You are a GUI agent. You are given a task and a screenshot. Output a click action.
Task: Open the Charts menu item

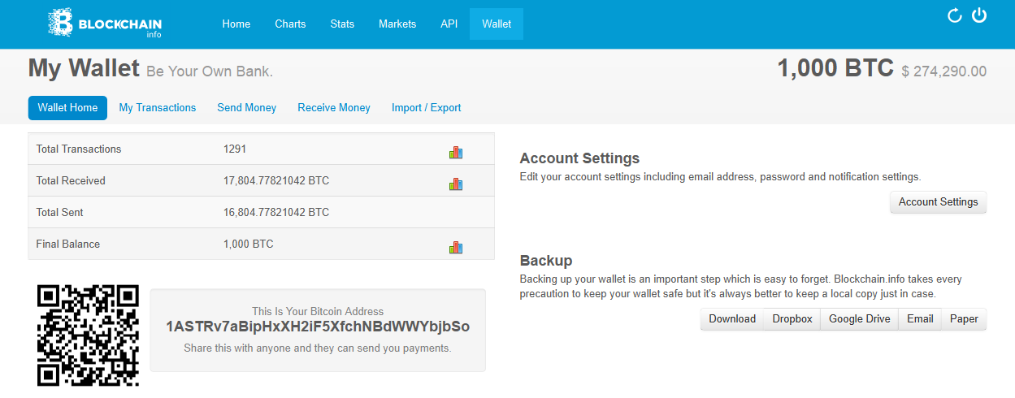tap(290, 24)
